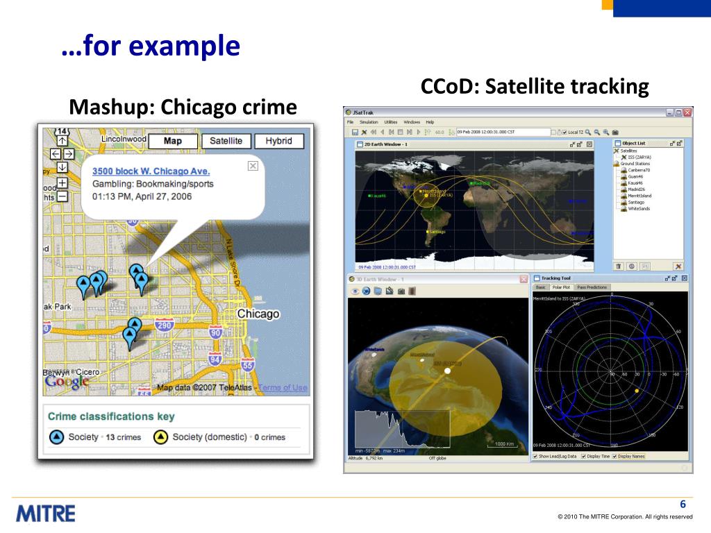Select Madrid26 ground station
The width and height of the screenshot is (711, 533).
[633, 189]
